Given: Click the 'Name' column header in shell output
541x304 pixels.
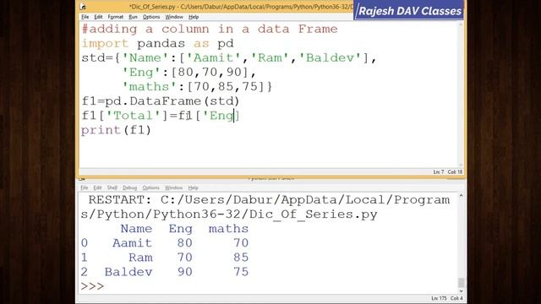Looking at the screenshot, I should coord(136,229).
